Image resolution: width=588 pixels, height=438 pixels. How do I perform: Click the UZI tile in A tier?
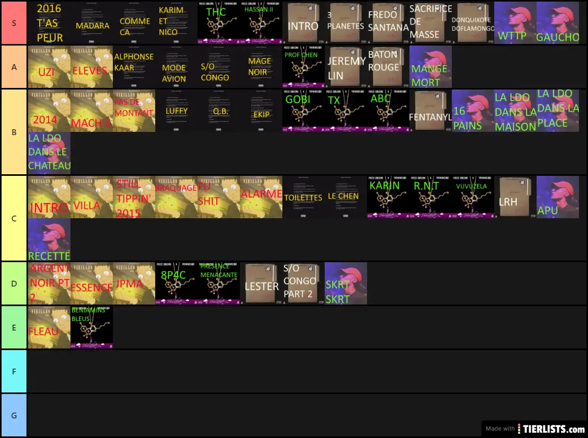[49, 67]
